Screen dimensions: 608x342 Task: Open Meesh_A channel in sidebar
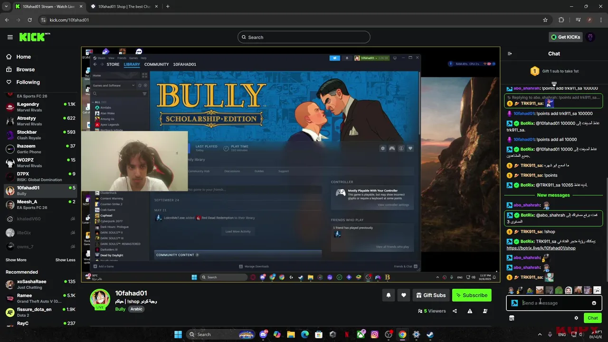click(40, 204)
